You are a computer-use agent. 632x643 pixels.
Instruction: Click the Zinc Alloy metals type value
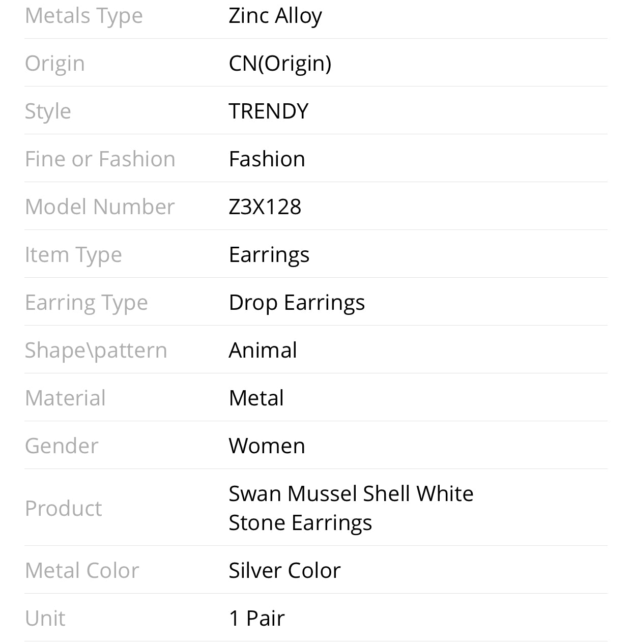pyautogui.click(x=275, y=16)
